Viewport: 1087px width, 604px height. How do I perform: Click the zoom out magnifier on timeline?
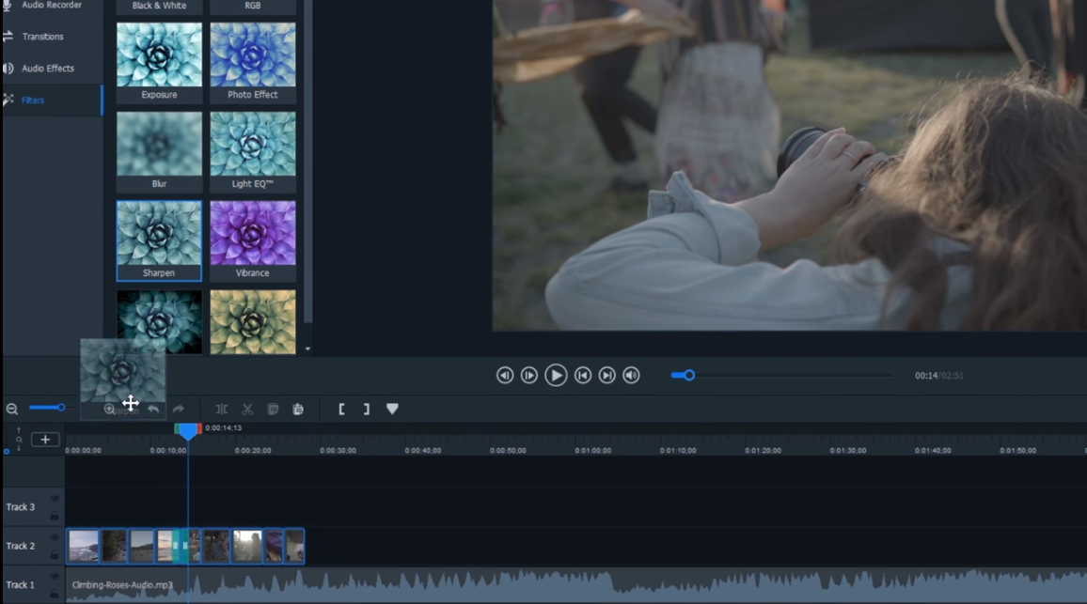point(12,410)
